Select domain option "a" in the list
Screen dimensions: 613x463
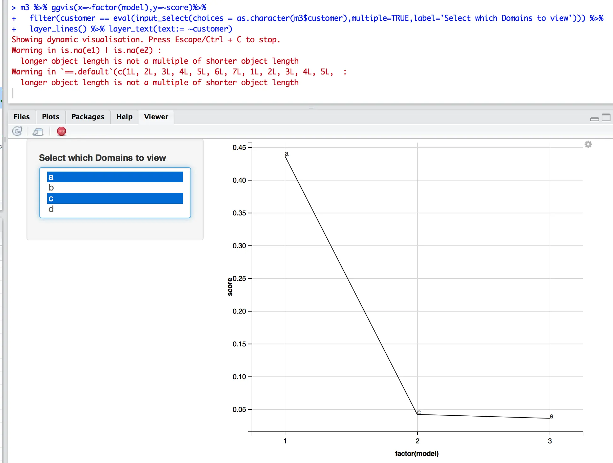click(x=115, y=177)
